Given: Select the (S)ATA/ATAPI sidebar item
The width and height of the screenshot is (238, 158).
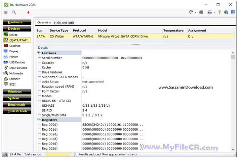Looking at the screenshot, I should pos(17,40).
